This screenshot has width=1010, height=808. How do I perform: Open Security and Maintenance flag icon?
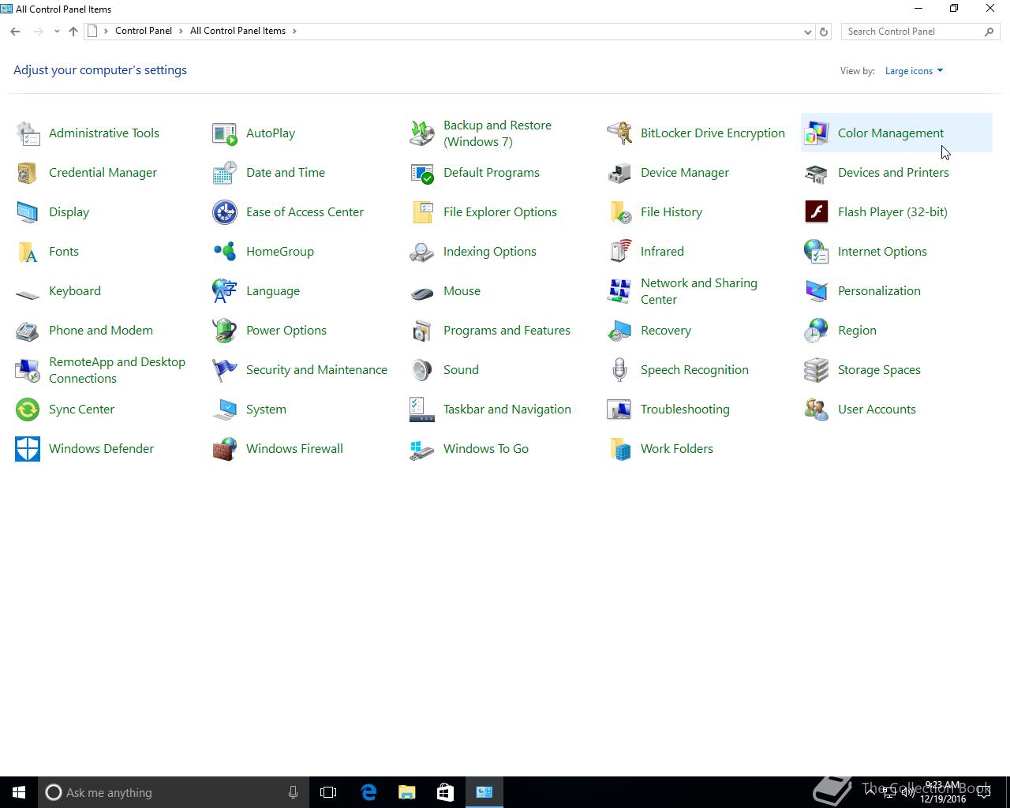225,370
